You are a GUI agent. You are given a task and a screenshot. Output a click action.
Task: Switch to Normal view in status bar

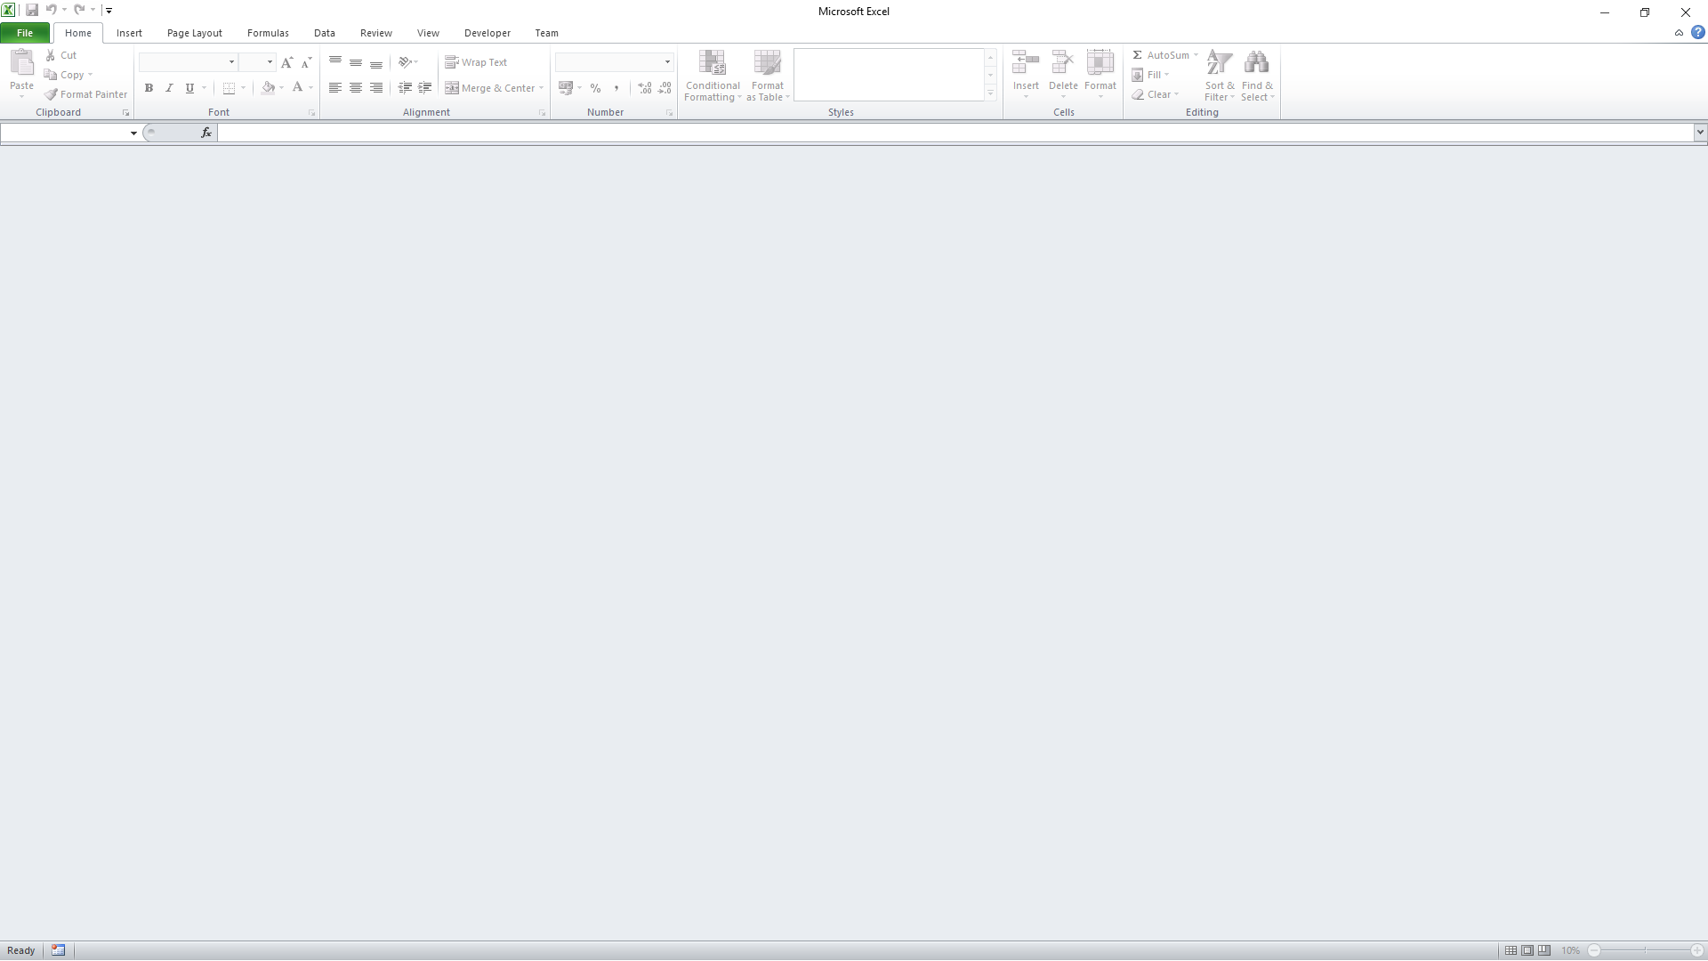coord(1511,950)
